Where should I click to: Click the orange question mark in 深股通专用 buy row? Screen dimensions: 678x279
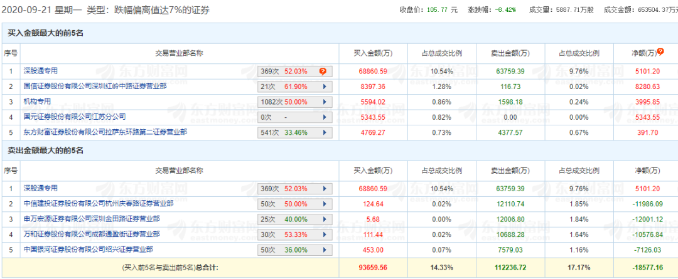pos(322,71)
